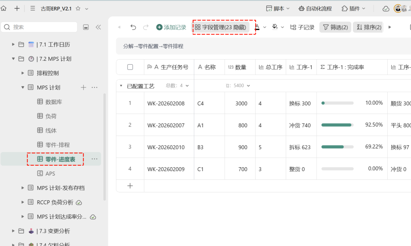Viewport: 411px width, 246px height.
Task: Open the 总数: 4 summary dropdown
Action: tap(177, 85)
